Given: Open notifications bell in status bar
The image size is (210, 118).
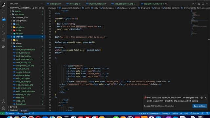Looking at the screenshot, I should (207, 113).
